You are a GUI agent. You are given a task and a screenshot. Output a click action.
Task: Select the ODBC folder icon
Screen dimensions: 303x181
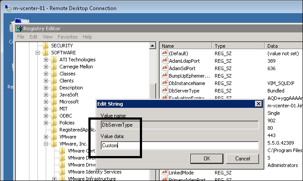click(54, 116)
